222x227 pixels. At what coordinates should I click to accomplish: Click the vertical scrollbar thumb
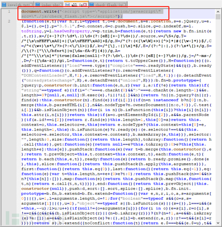click(218, 17)
